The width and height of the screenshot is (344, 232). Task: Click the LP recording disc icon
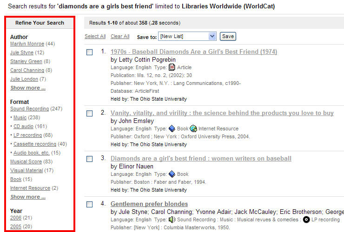click(306, 219)
